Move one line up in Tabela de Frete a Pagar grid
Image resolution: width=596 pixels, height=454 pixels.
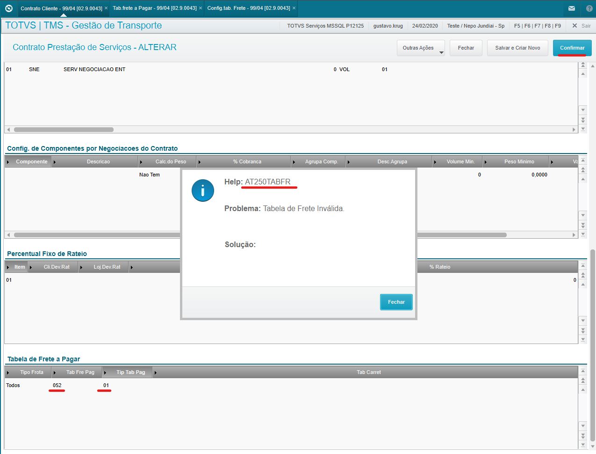(583, 389)
